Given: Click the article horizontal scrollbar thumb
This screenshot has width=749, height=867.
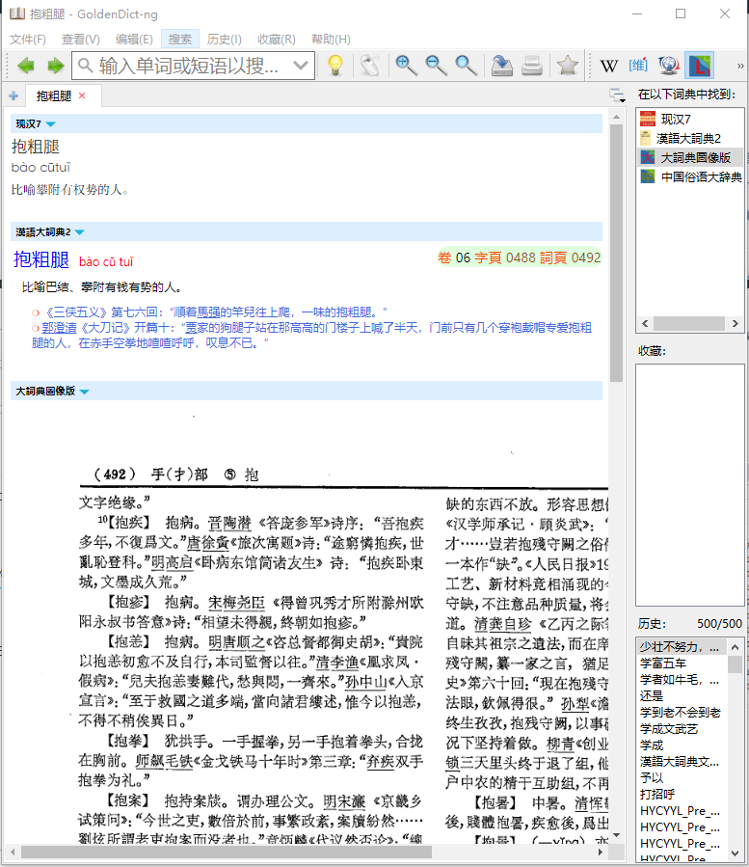Looking at the screenshot, I should pyautogui.click(x=227, y=853).
